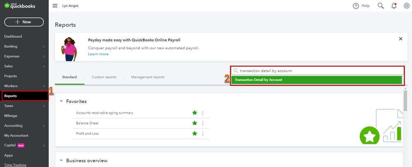Viewport: 412px width, 167px height.
Task: Open the Balance Sheet report
Action: coord(87,123)
